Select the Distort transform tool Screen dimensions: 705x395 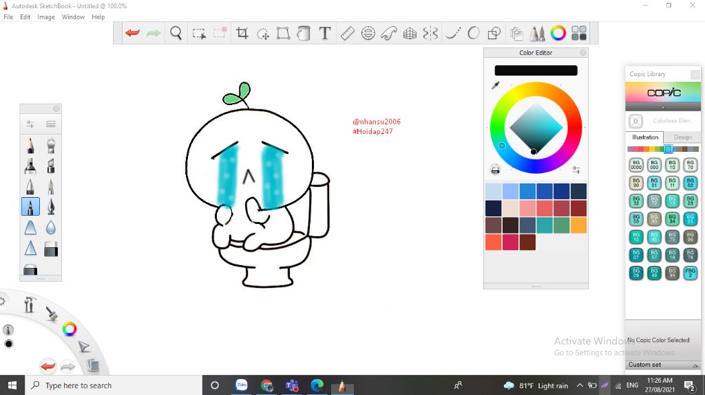pos(283,33)
